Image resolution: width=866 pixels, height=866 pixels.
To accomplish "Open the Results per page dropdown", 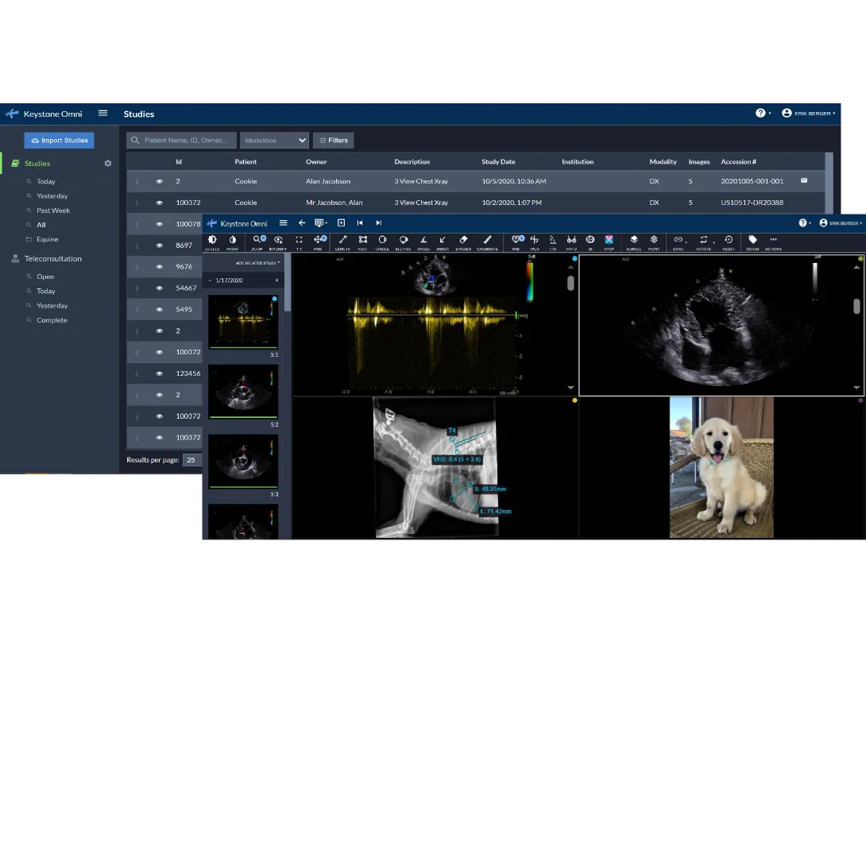I will (x=191, y=460).
